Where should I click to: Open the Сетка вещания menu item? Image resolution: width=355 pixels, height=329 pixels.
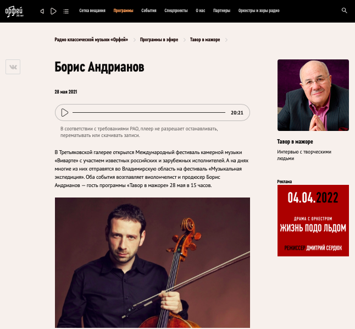(x=92, y=10)
